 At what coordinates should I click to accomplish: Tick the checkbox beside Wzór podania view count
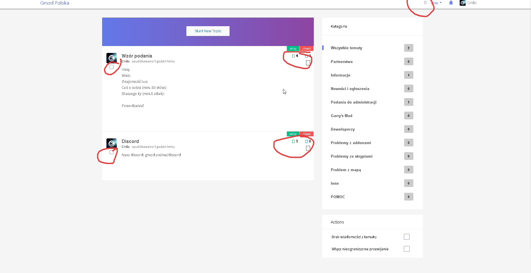click(x=308, y=62)
